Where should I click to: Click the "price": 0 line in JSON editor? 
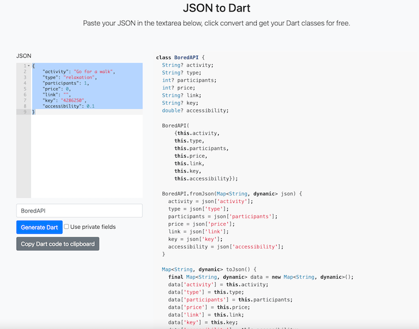click(x=57, y=89)
